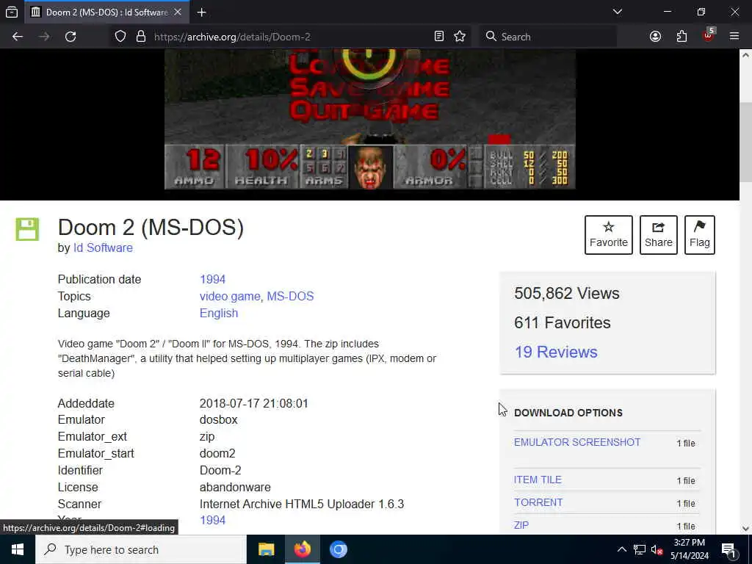Screen dimensions: 752x564
Task: Open the MS-DOS topic link
Action: tap(290, 297)
